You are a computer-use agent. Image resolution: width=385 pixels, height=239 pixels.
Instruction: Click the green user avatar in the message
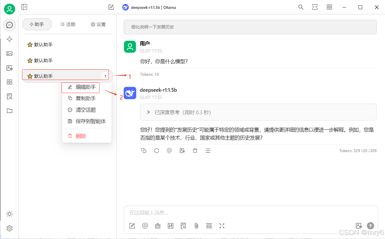(x=130, y=47)
